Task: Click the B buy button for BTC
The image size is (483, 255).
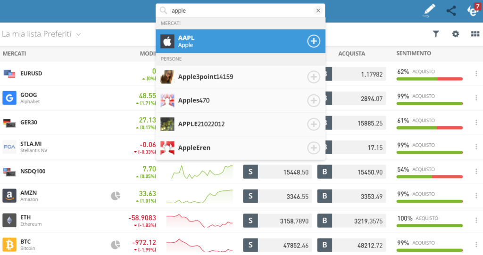Action: pyautogui.click(x=325, y=245)
